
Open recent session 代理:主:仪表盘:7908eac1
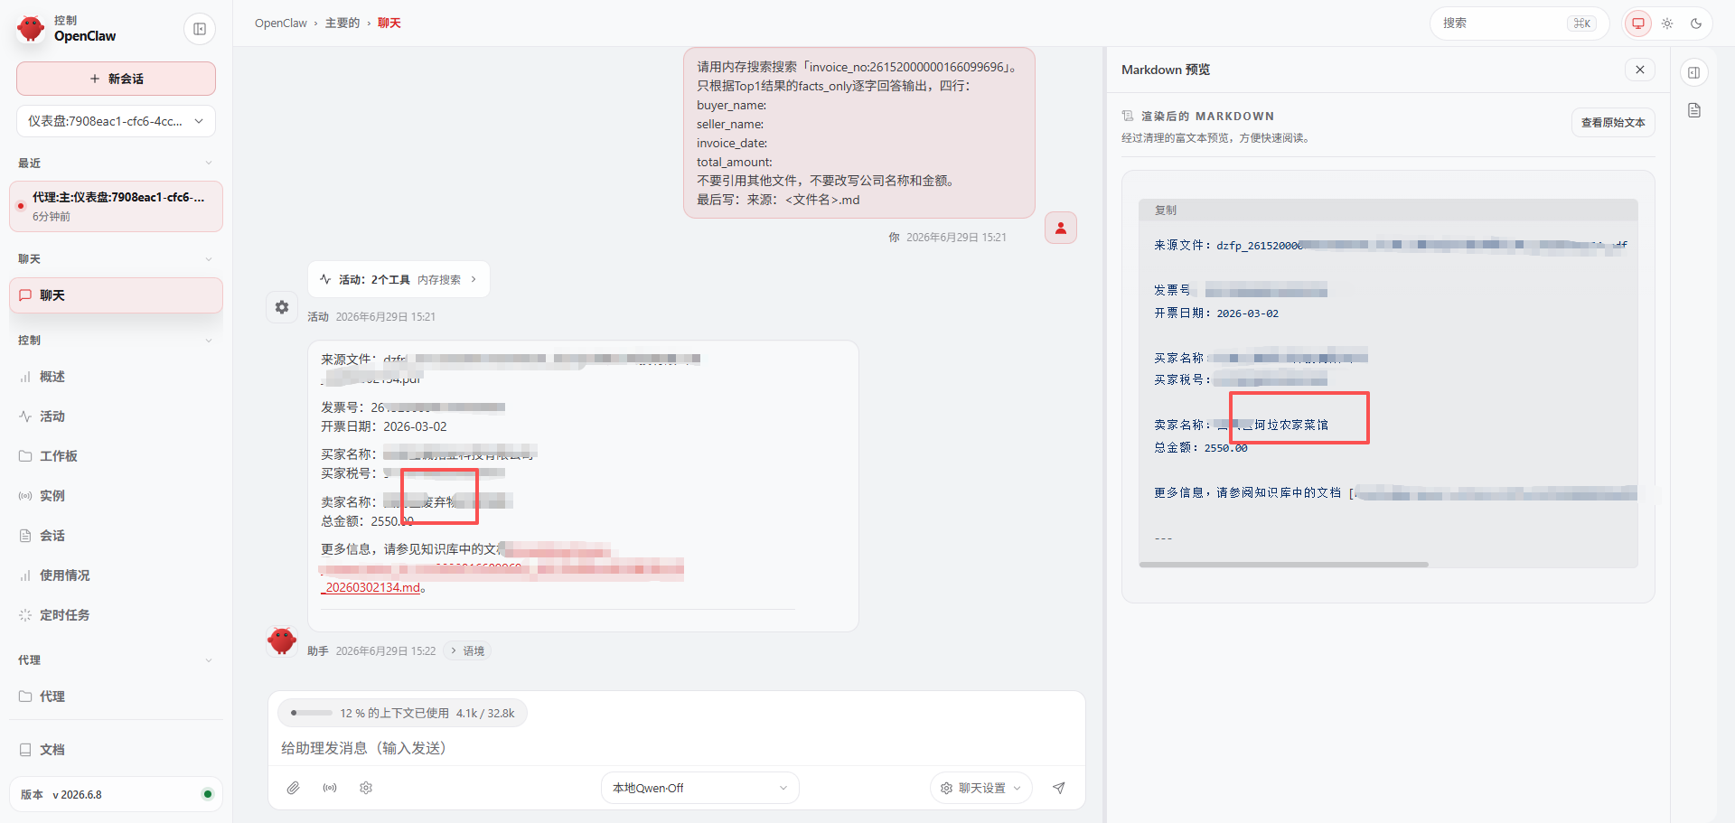116,206
